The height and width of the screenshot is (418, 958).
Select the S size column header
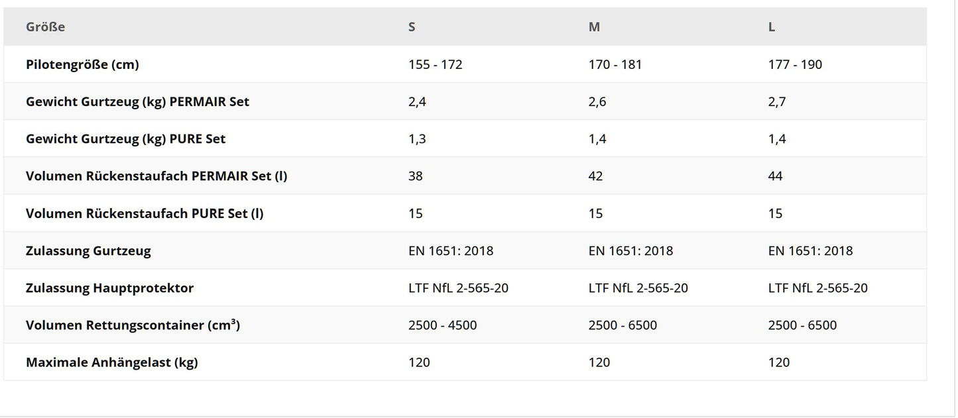[x=412, y=27]
